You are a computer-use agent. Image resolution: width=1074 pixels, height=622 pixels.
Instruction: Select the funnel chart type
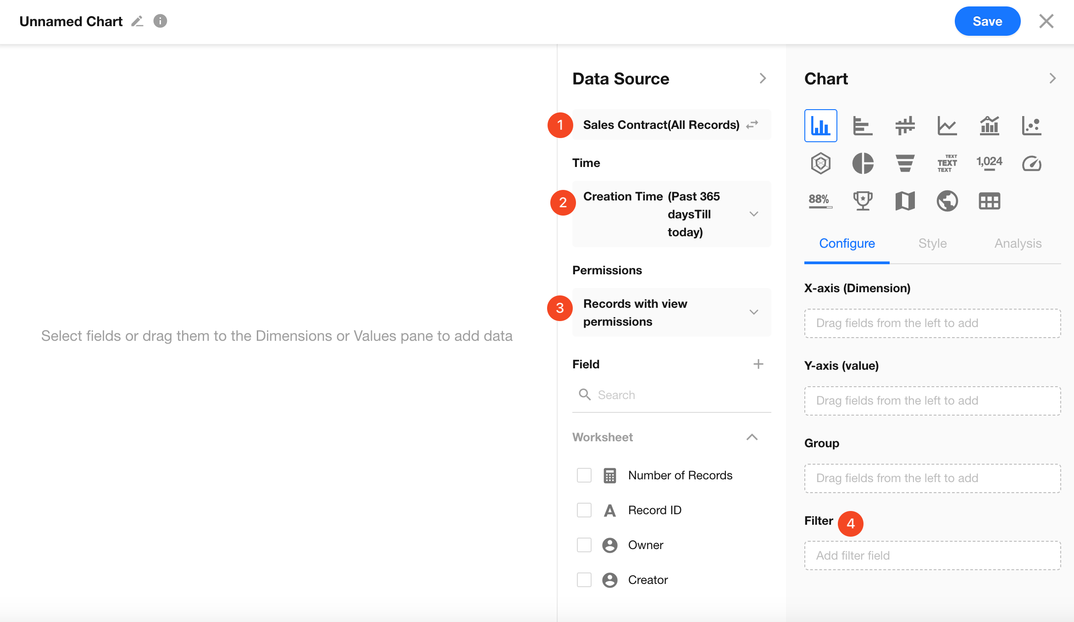(905, 163)
